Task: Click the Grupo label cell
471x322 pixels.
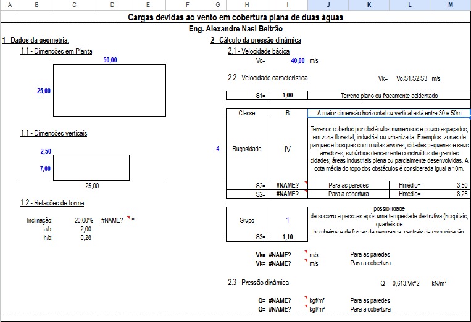Action: pos(247,220)
